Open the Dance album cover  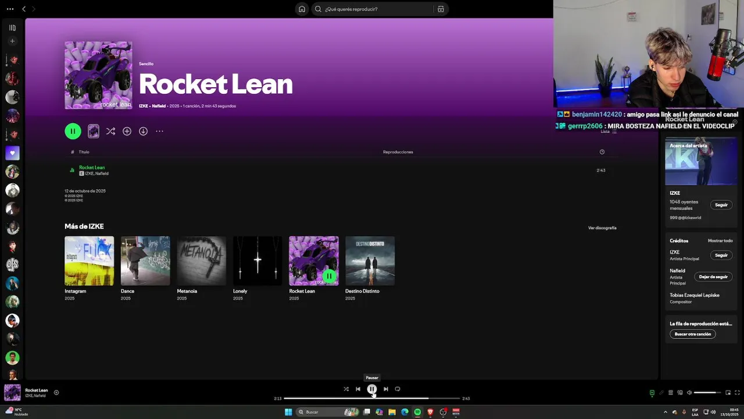pos(145,261)
